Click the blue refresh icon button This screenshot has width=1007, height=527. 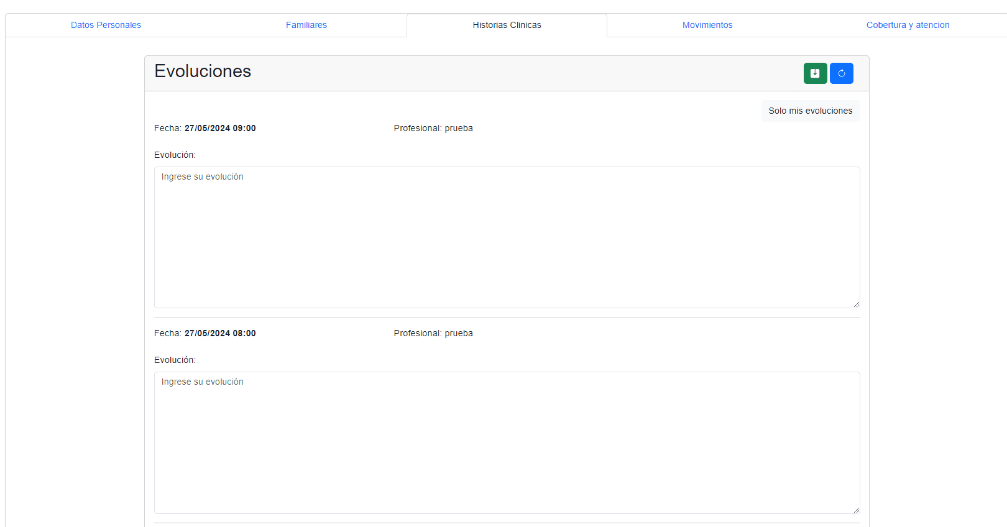(842, 73)
